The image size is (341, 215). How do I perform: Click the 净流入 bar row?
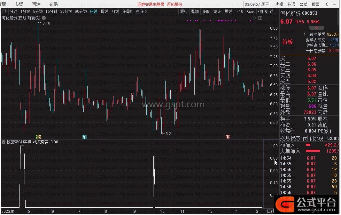309,145
